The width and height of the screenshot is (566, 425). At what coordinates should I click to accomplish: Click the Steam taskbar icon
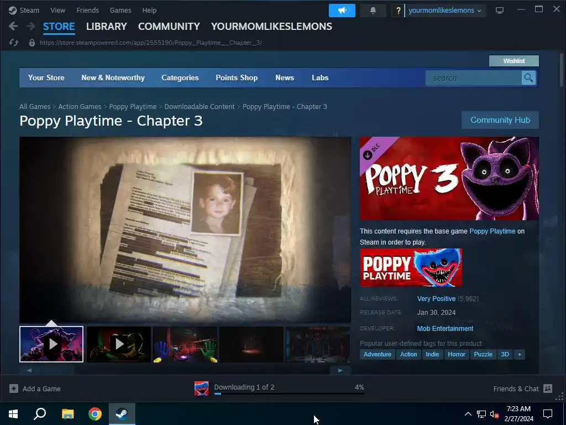pyautogui.click(x=122, y=413)
